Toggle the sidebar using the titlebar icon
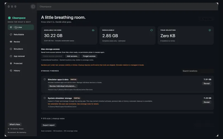223x139 pixels. 33,6
